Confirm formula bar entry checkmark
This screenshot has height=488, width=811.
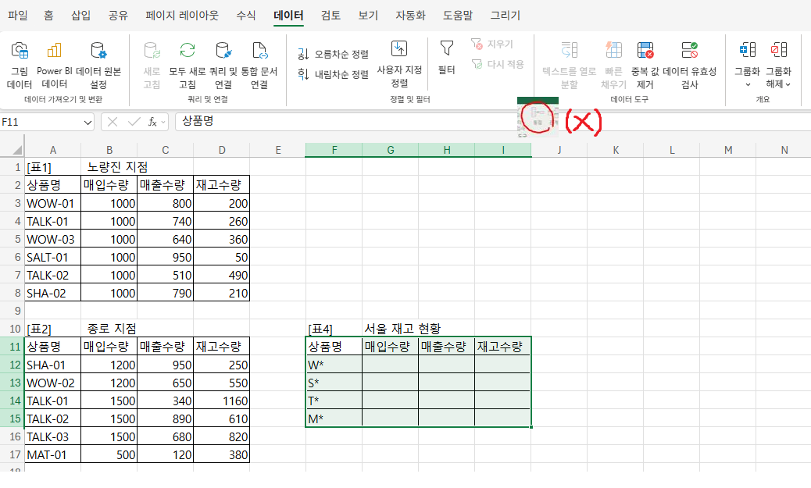coord(134,122)
